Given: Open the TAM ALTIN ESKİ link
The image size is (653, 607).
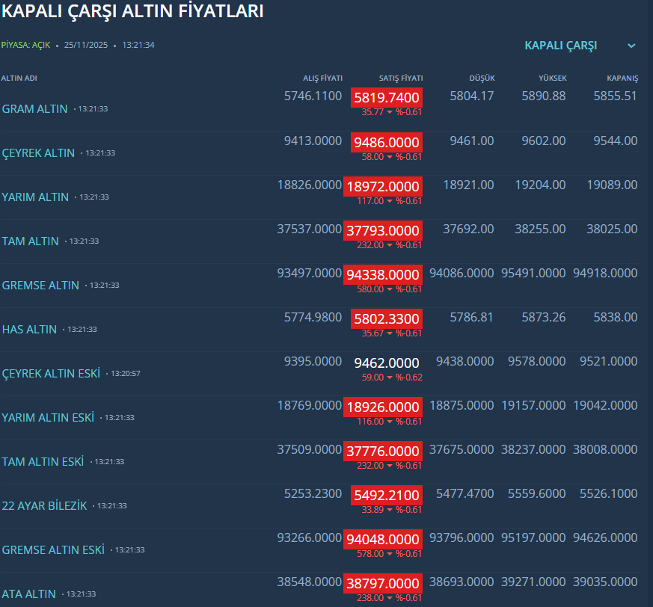Looking at the screenshot, I should [x=43, y=462].
